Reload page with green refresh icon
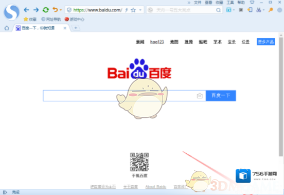The width and height of the screenshot is (284, 195). click(x=46, y=10)
